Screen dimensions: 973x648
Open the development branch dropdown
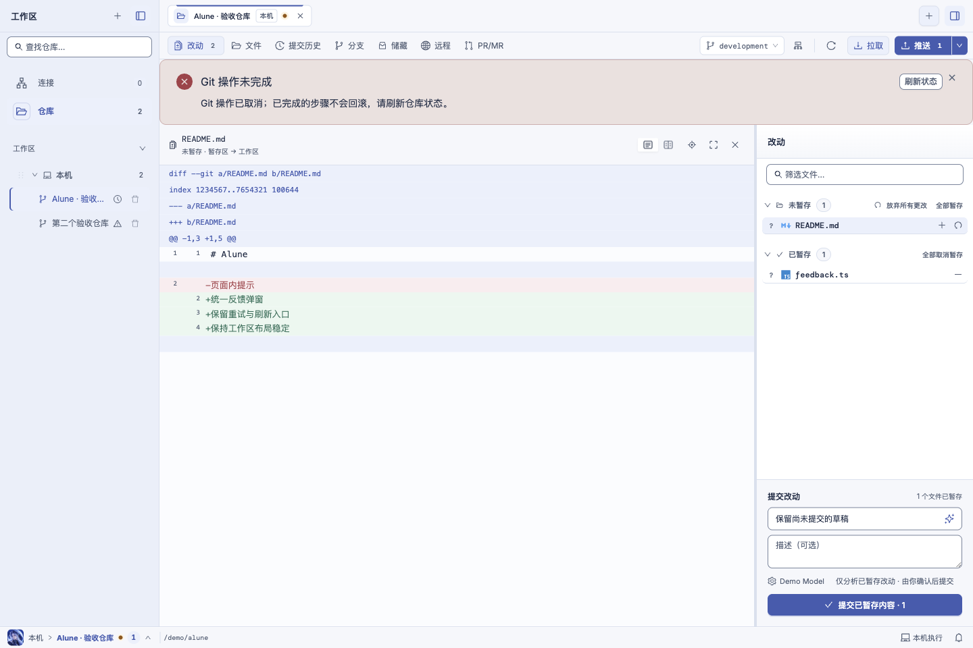point(742,46)
